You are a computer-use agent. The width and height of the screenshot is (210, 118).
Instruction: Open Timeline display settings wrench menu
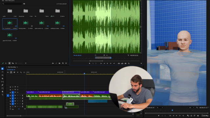(x=21, y=72)
